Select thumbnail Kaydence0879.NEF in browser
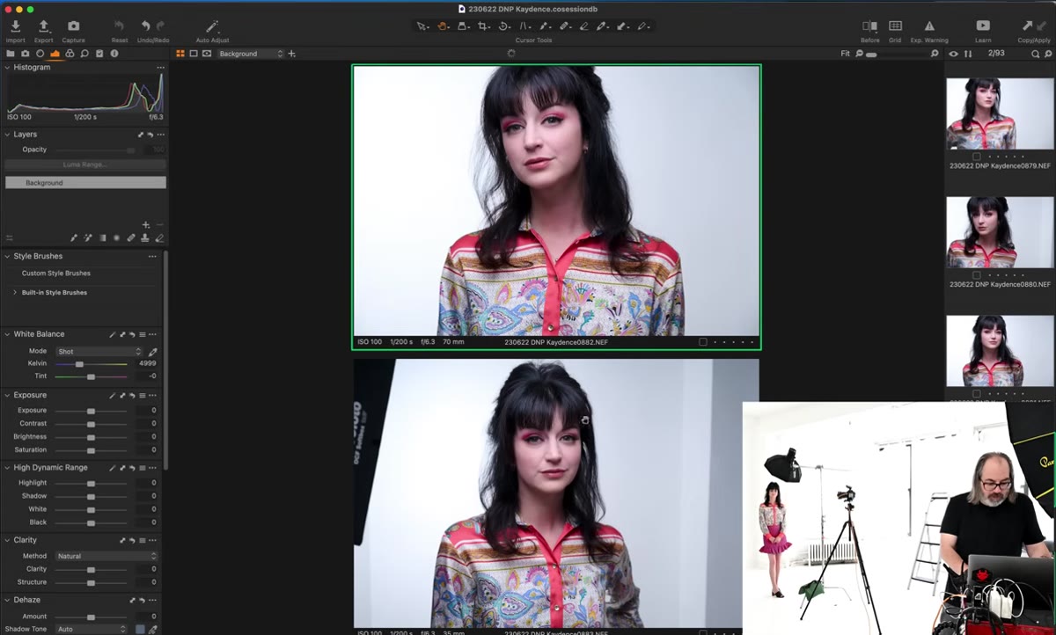1056x635 pixels. point(1000,113)
